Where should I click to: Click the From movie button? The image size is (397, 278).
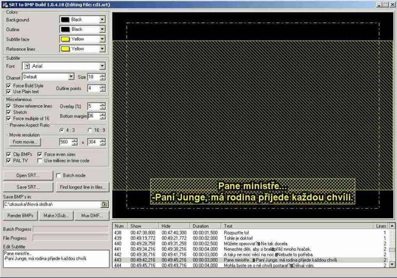(x=25, y=142)
